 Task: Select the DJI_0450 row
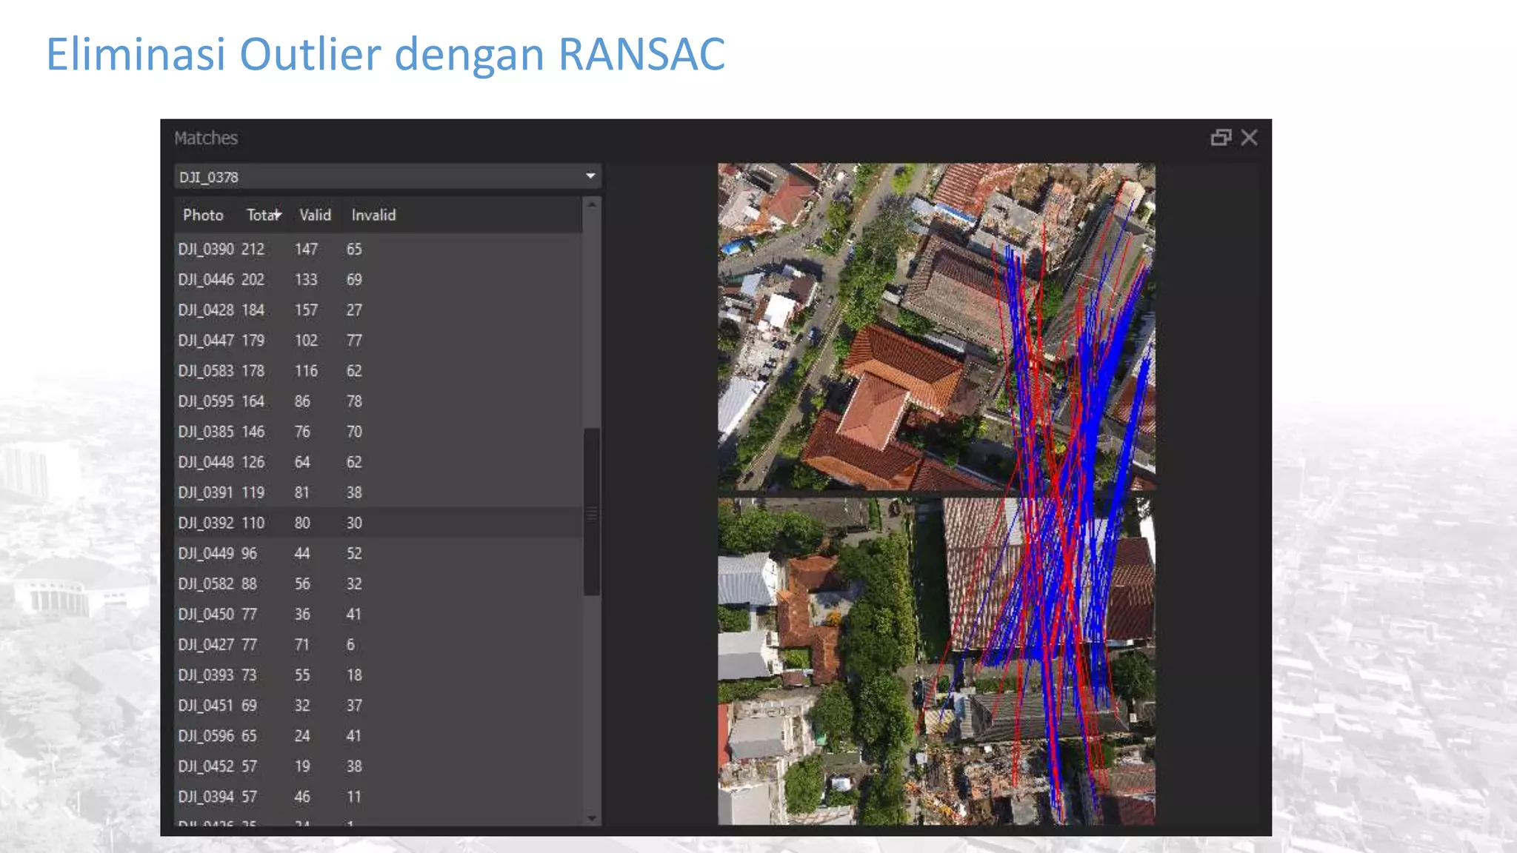click(379, 614)
